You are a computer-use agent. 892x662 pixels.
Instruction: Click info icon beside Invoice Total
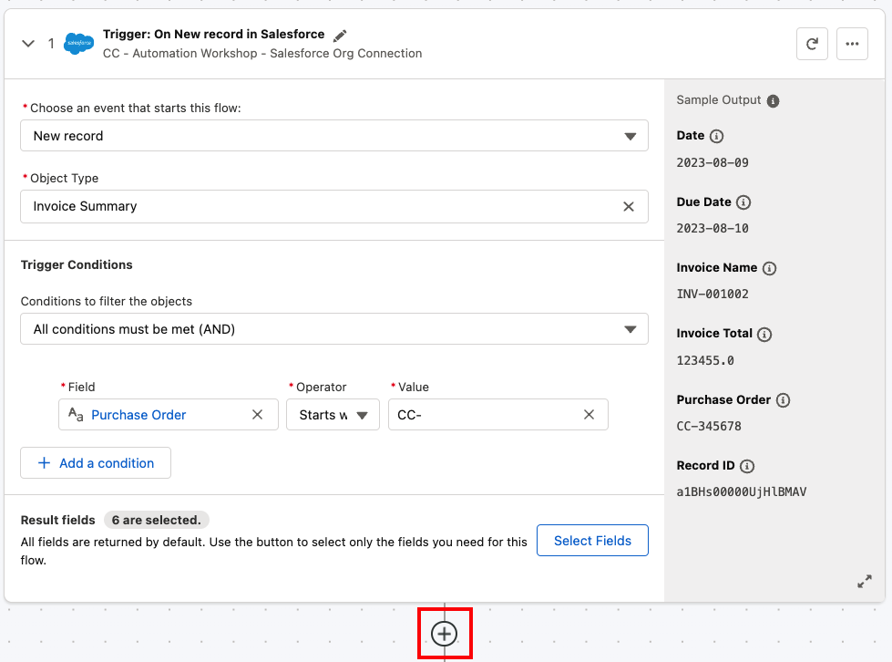pyautogui.click(x=764, y=335)
